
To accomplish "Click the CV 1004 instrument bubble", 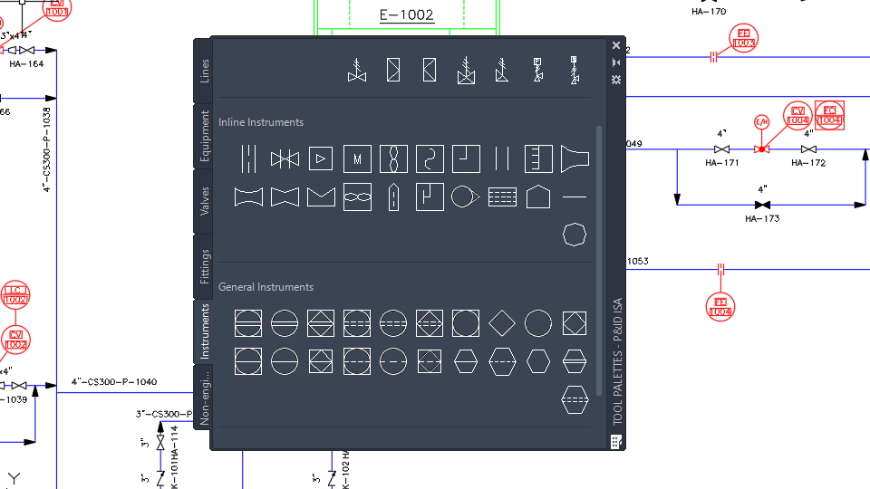I will point(797,116).
